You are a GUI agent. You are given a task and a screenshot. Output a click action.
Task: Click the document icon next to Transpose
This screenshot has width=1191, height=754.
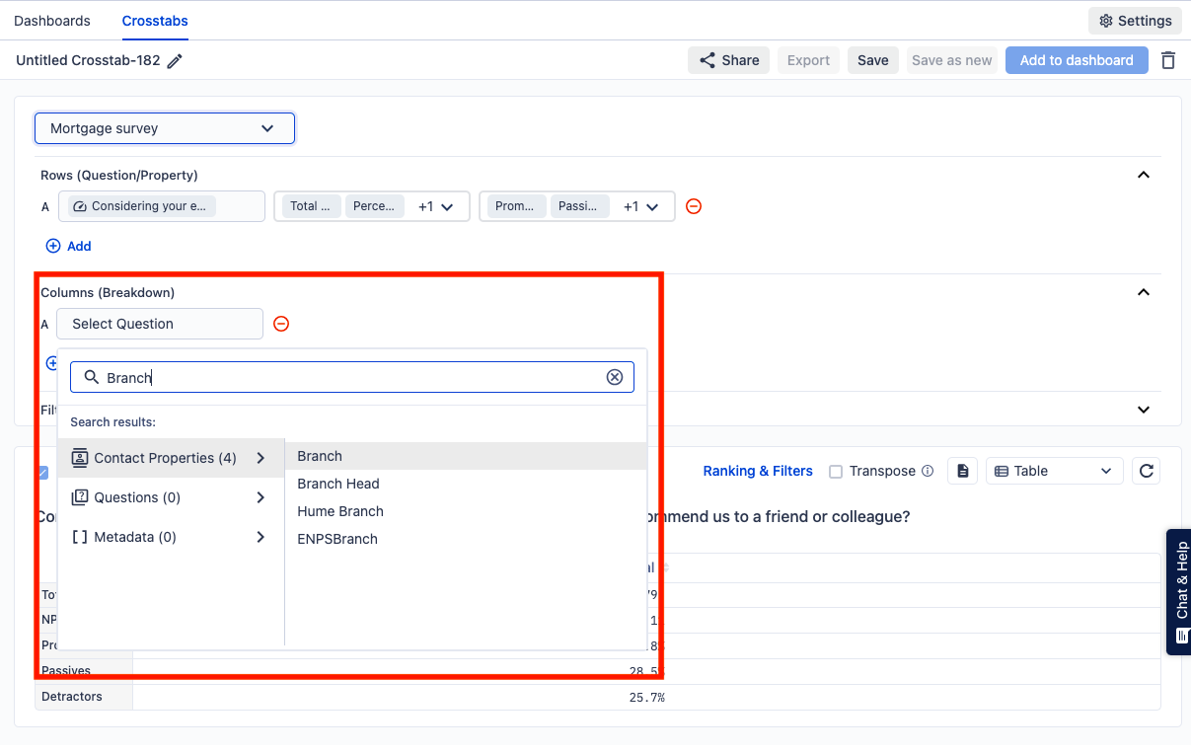(x=963, y=471)
